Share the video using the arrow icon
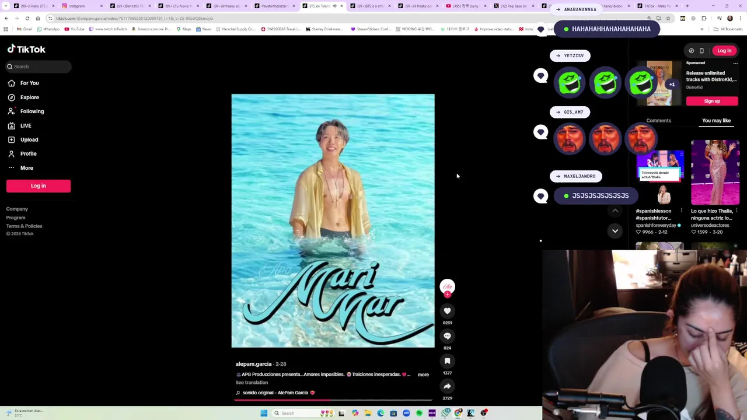747x420 pixels. tap(447, 386)
